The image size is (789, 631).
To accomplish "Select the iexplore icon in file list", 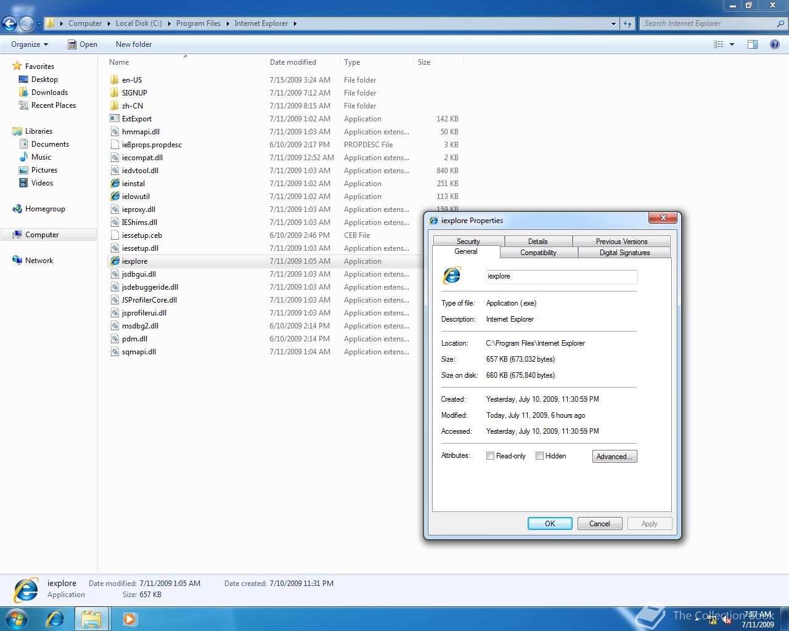I will [x=115, y=261].
